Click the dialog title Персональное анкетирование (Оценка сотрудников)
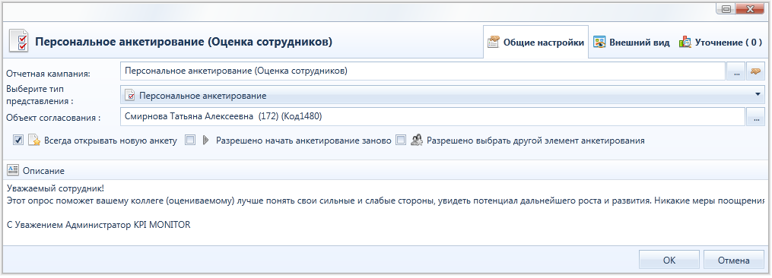 (183, 42)
